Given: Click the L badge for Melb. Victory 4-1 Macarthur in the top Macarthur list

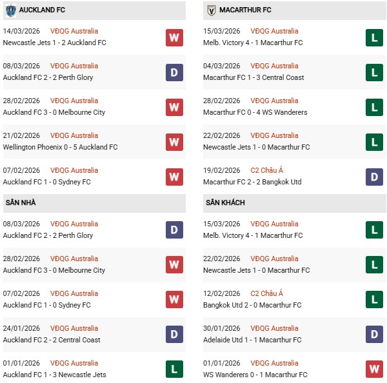Looking at the screenshot, I should click(374, 37).
